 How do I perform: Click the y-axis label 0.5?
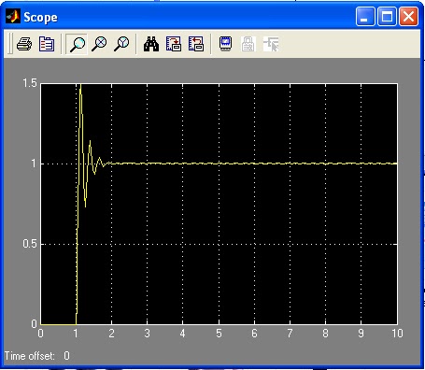pos(30,244)
